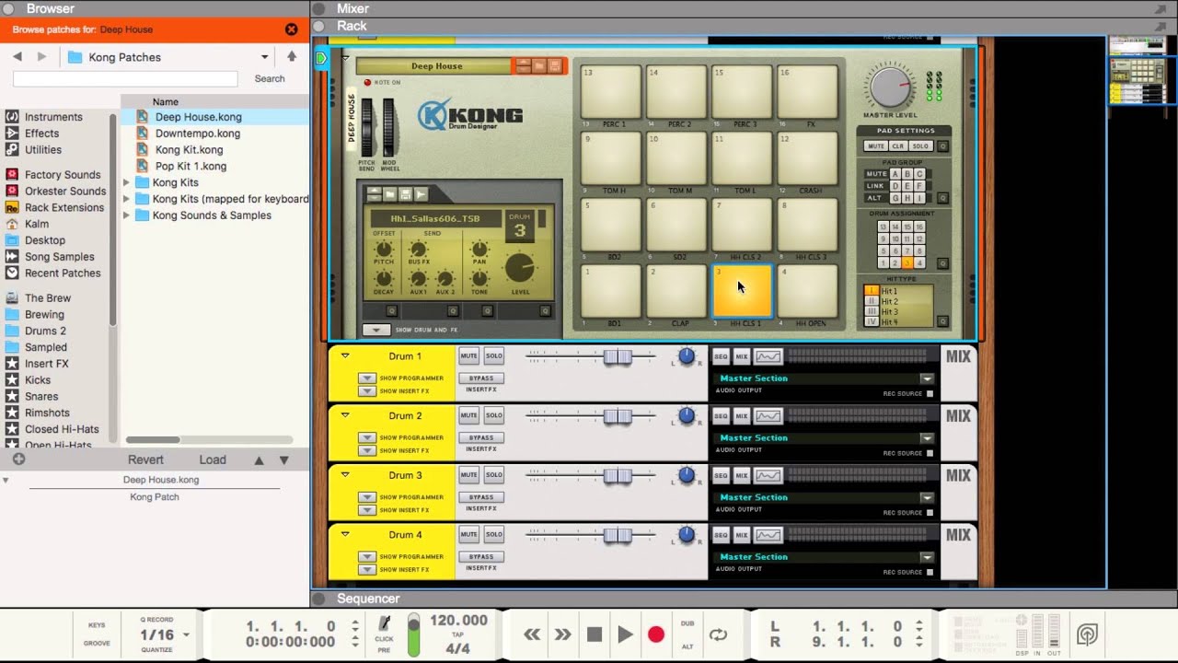Select Instruments in browser sidebar
Image resolution: width=1178 pixels, height=663 pixels.
coord(53,117)
